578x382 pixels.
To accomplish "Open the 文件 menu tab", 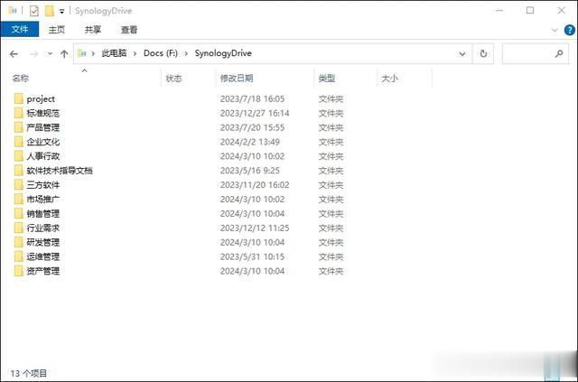I will click(20, 30).
